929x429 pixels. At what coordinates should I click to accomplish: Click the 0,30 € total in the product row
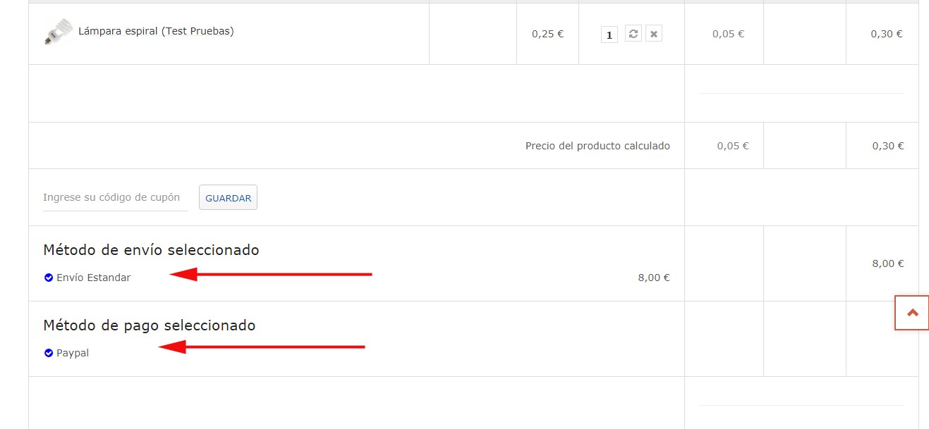pos(886,34)
